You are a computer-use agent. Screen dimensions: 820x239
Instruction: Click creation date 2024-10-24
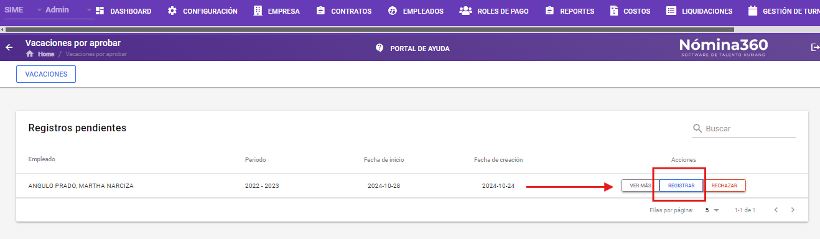click(498, 186)
